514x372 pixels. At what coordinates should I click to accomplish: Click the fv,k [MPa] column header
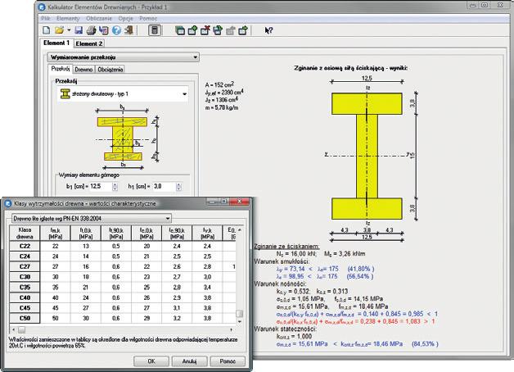(x=208, y=234)
